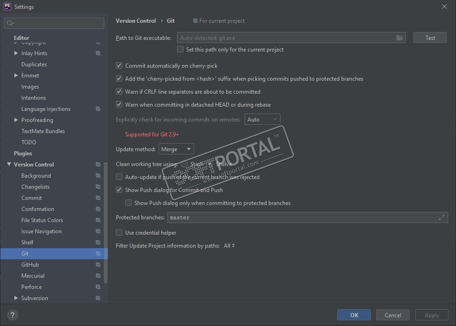Click the folder browse icon in Git path field
Screen dimensions: 456x326
point(399,38)
